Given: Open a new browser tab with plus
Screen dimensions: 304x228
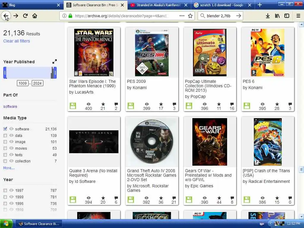Looking at the screenshot, I should point(260,5).
